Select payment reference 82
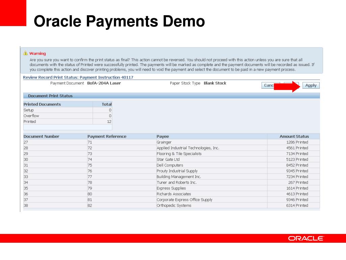The height and width of the screenshot is (260, 346). (x=90, y=205)
